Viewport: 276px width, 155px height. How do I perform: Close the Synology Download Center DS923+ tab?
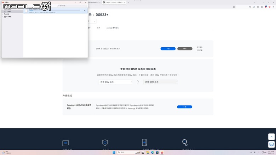click(x=124, y=2)
